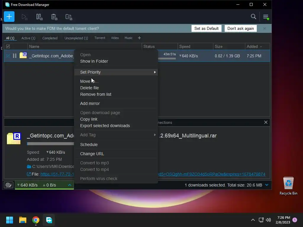303x227 pixels.
Task: Click the Name column header
Action: [x=85, y=46]
